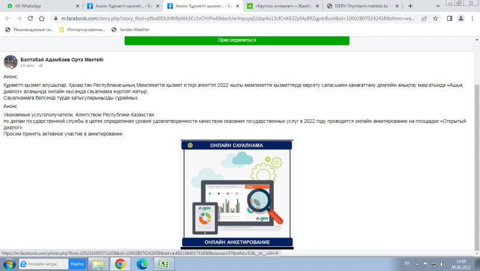The width and height of the screenshot is (480, 271).
Task: Open Microsoft Edge from the taskbar
Action: [x=142, y=264]
